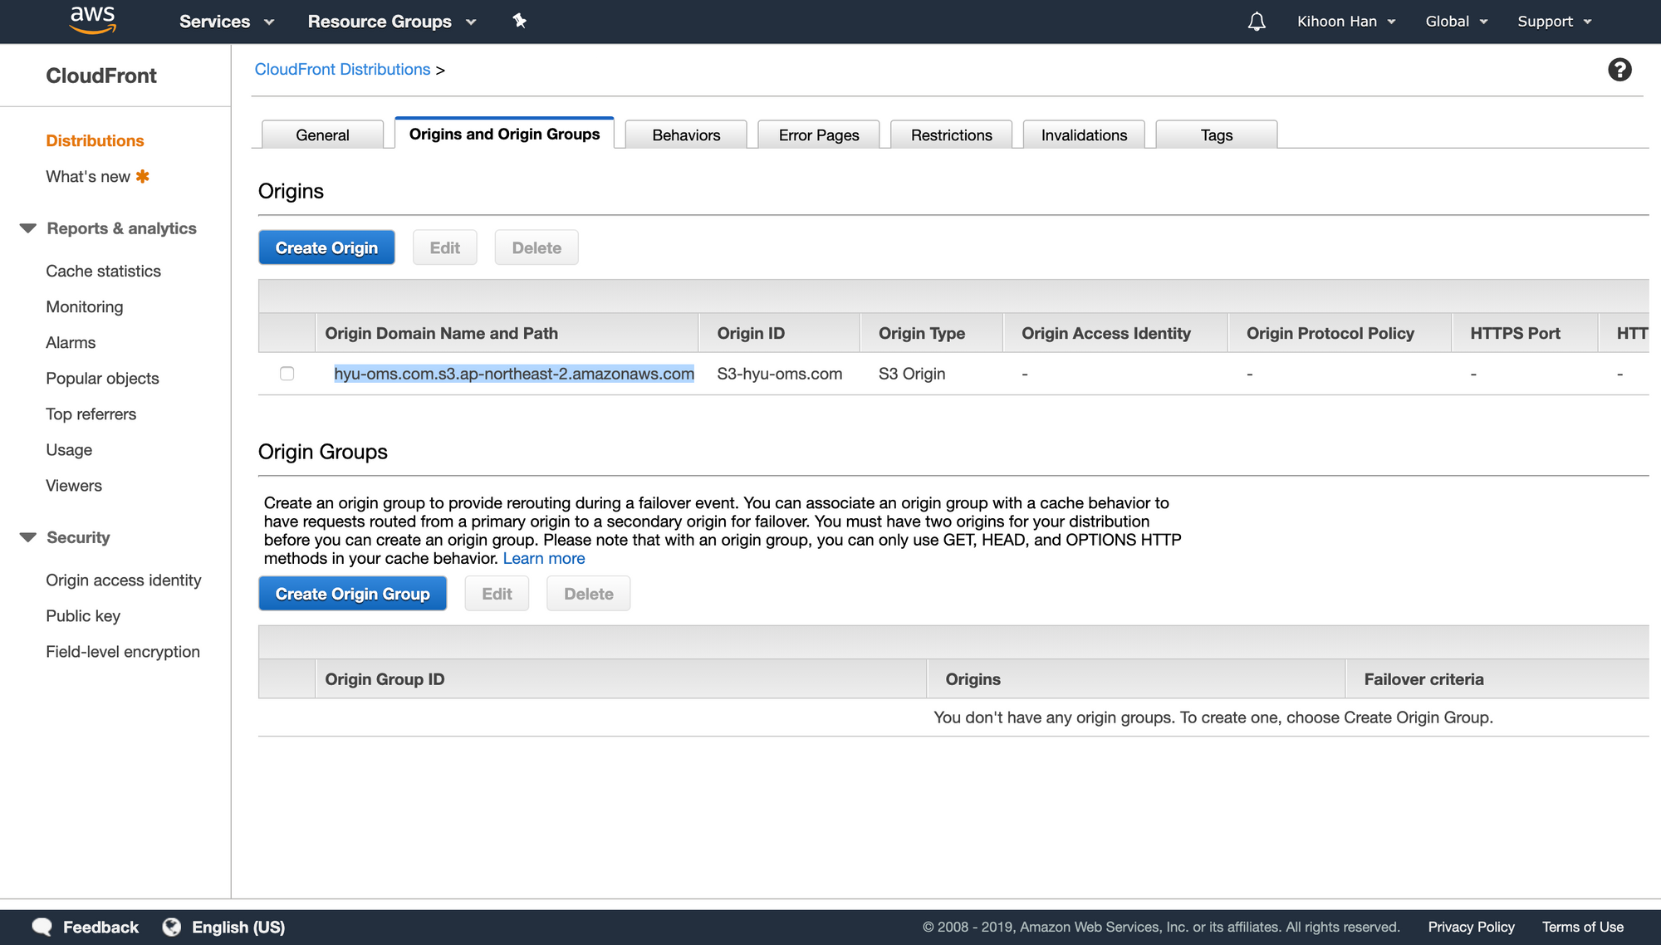This screenshot has height=945, width=1661.
Task: Collapse the Security sidebar section
Action: click(x=28, y=537)
